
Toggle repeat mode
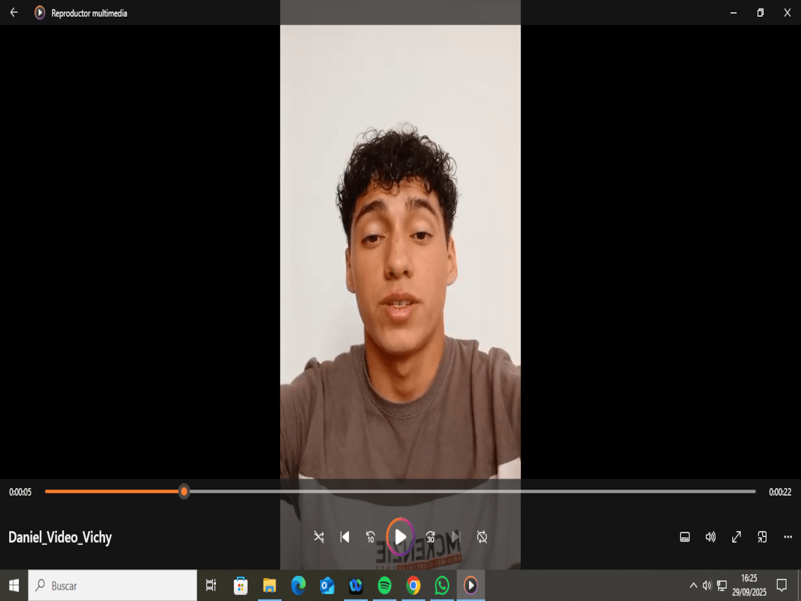click(x=482, y=537)
